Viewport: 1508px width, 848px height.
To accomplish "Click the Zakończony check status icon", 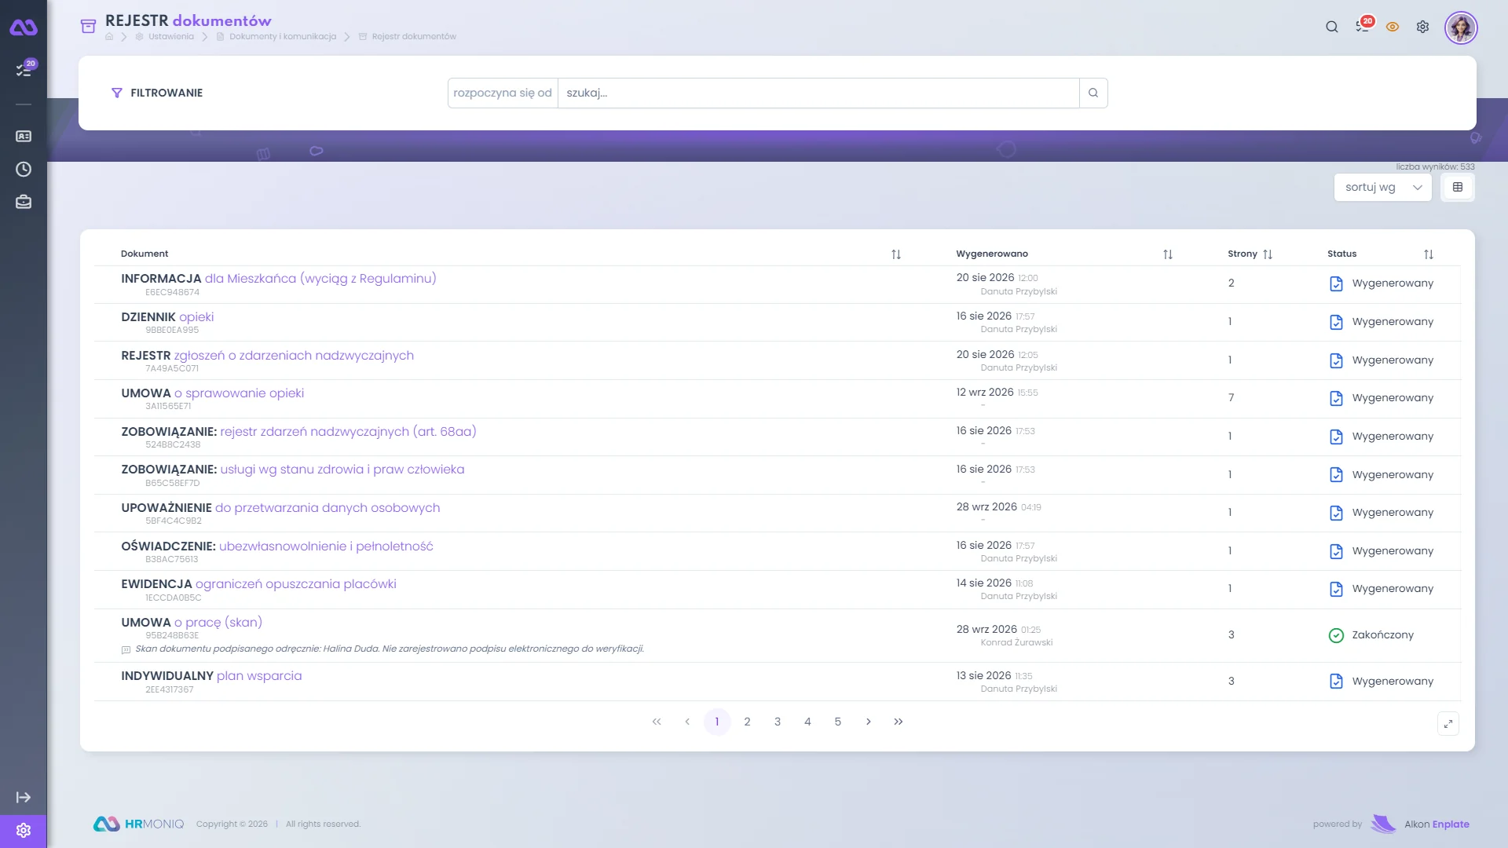I will pyautogui.click(x=1336, y=635).
